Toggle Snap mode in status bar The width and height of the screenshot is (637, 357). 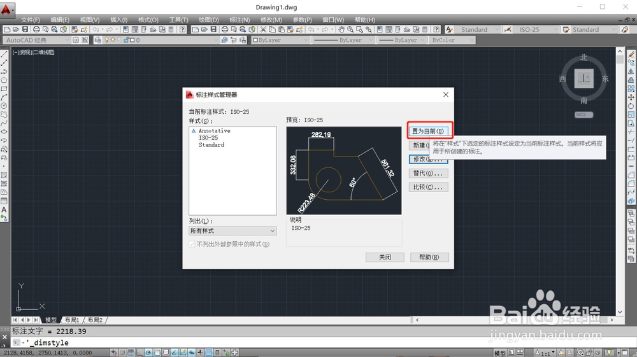click(x=122, y=353)
